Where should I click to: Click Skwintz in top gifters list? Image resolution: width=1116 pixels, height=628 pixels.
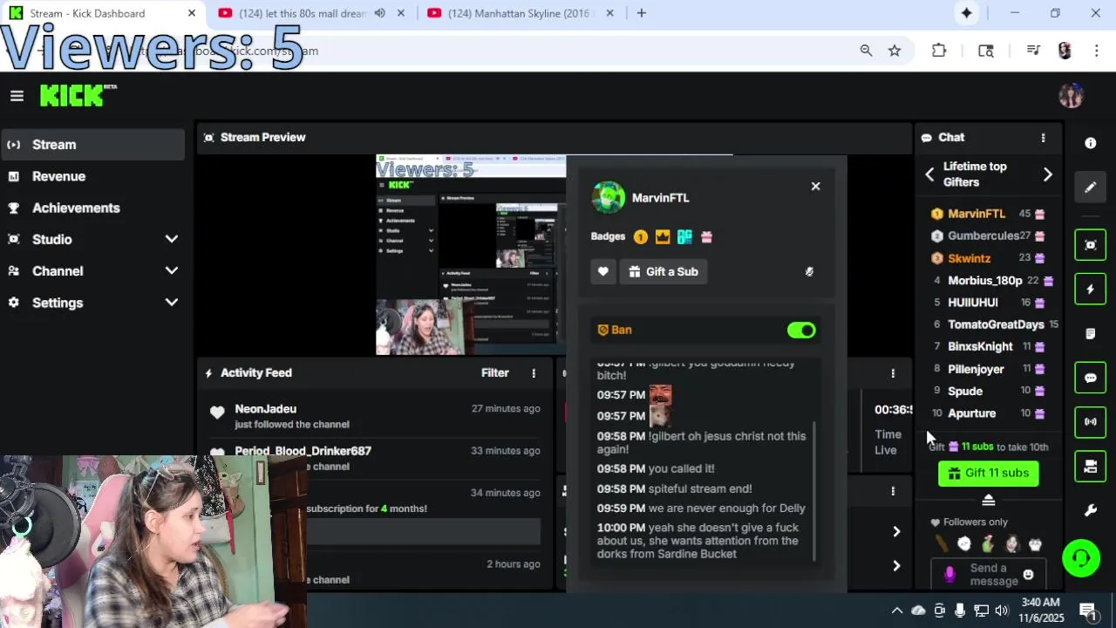pyautogui.click(x=969, y=258)
